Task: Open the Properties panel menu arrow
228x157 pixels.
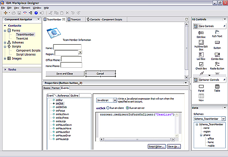Action: [186, 83]
